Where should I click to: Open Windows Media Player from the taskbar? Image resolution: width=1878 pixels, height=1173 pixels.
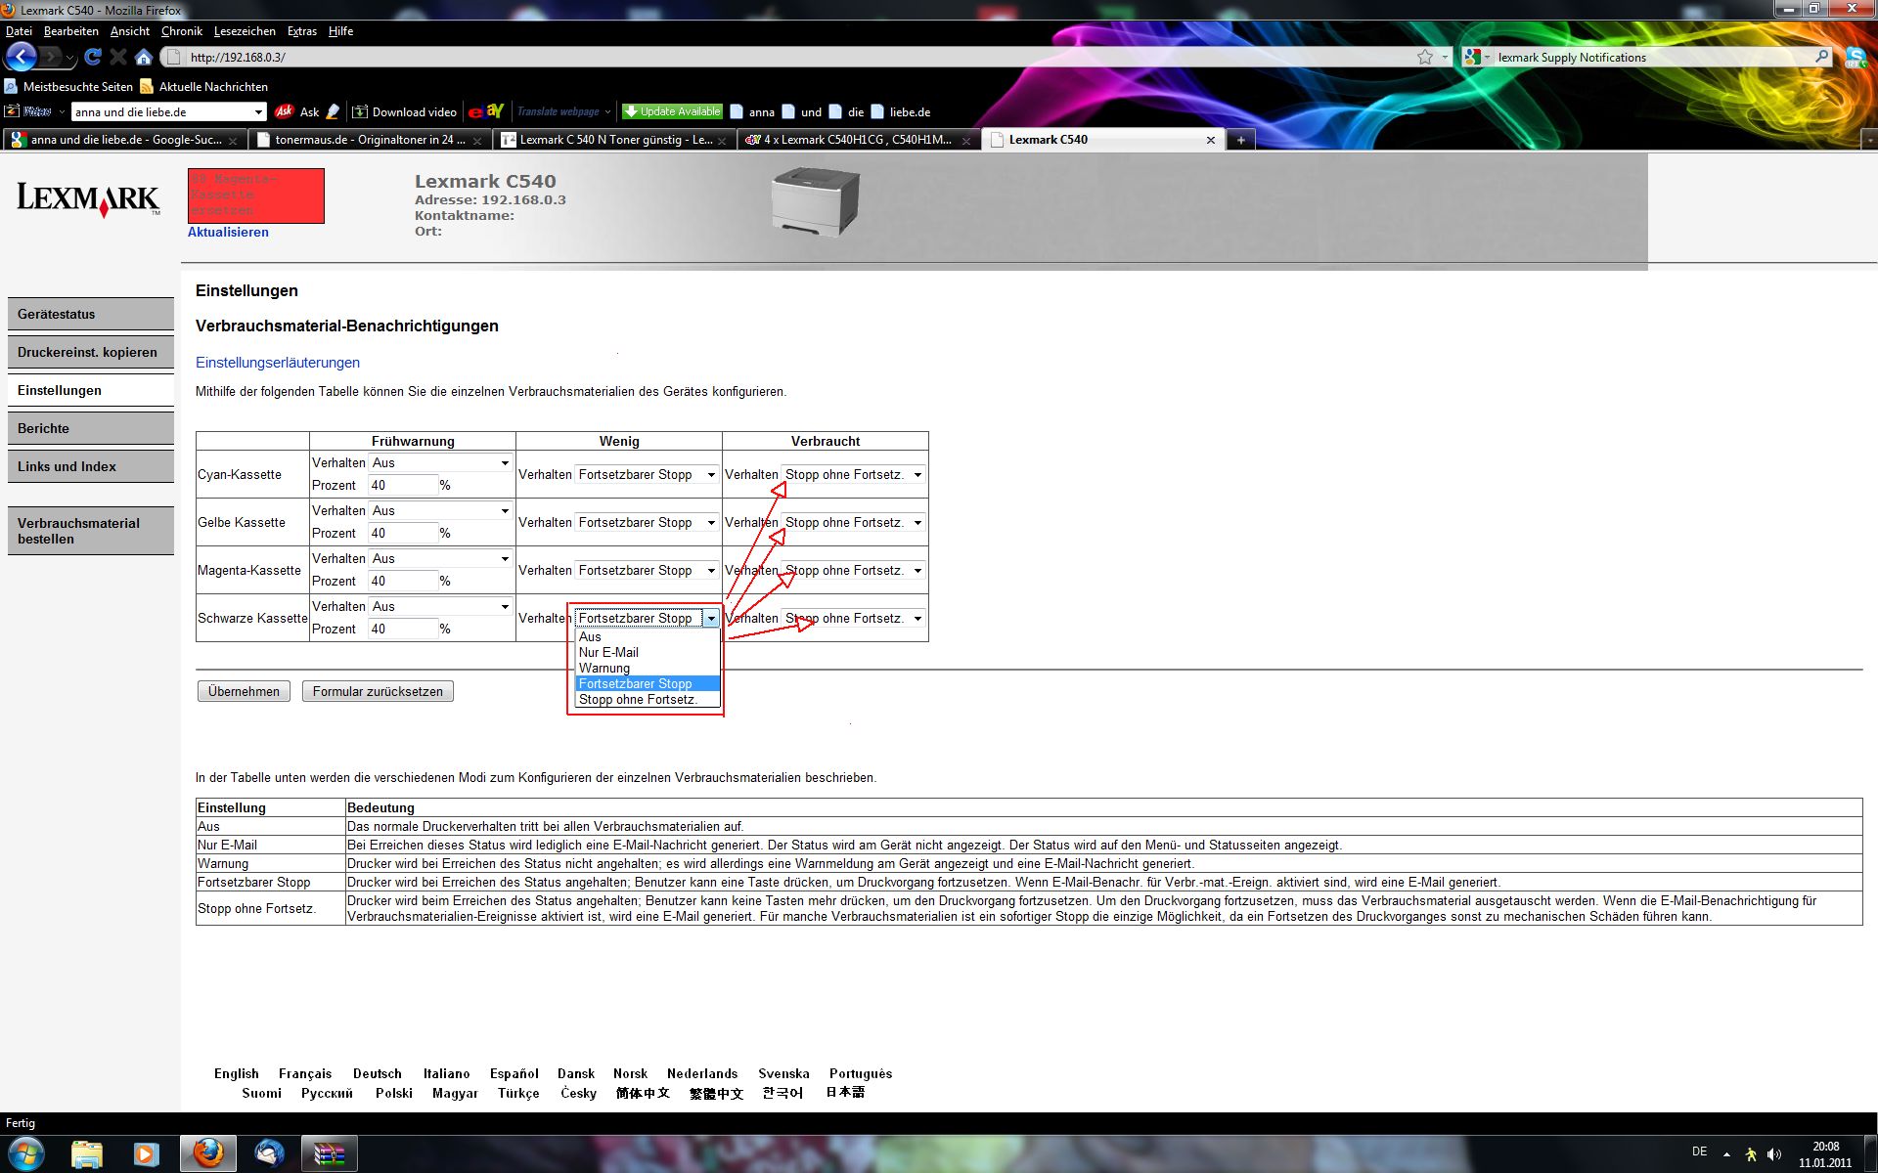click(x=146, y=1154)
